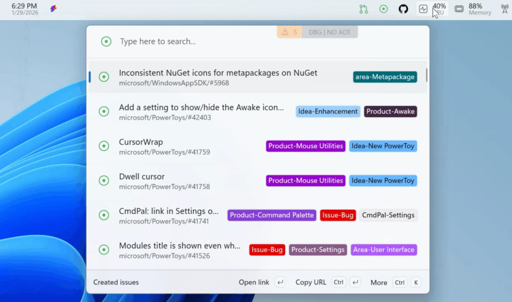Click Issue-Bug tag on Modules title row
The width and height of the screenshot is (512, 302).
pyautogui.click(x=267, y=250)
